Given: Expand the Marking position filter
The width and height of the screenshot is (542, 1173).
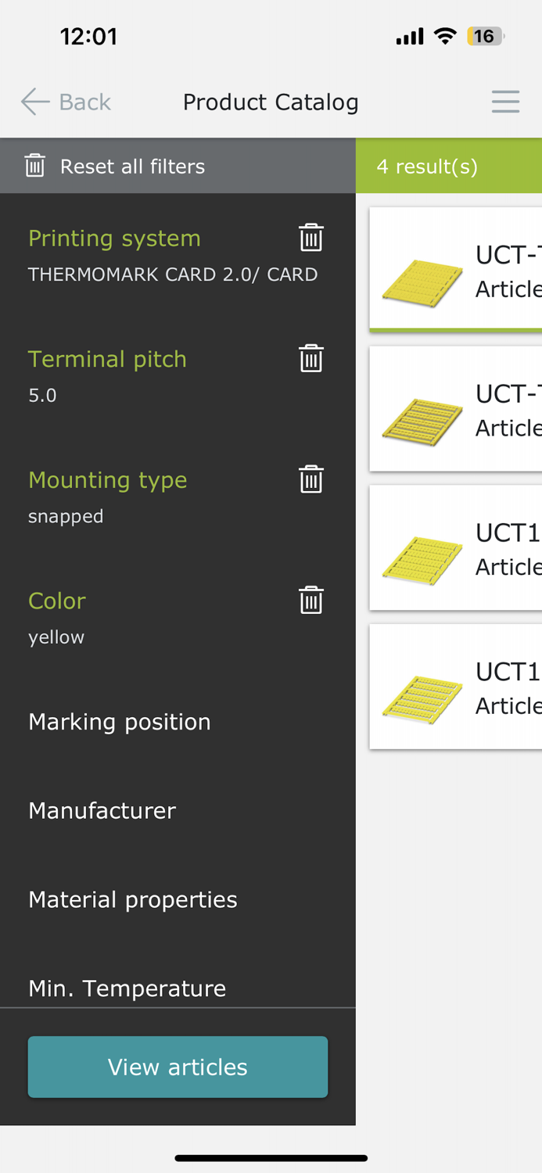Looking at the screenshot, I should click(x=120, y=722).
